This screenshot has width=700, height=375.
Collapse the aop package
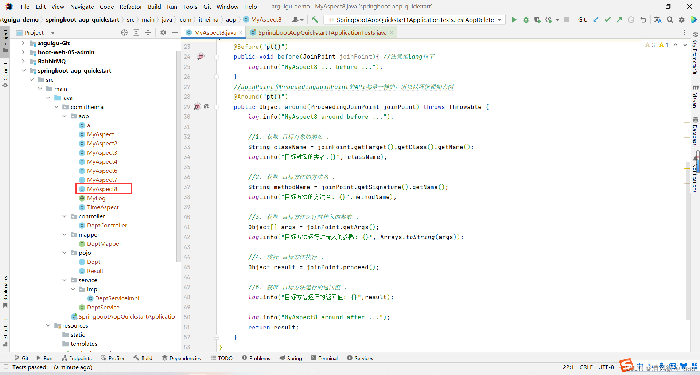click(65, 116)
